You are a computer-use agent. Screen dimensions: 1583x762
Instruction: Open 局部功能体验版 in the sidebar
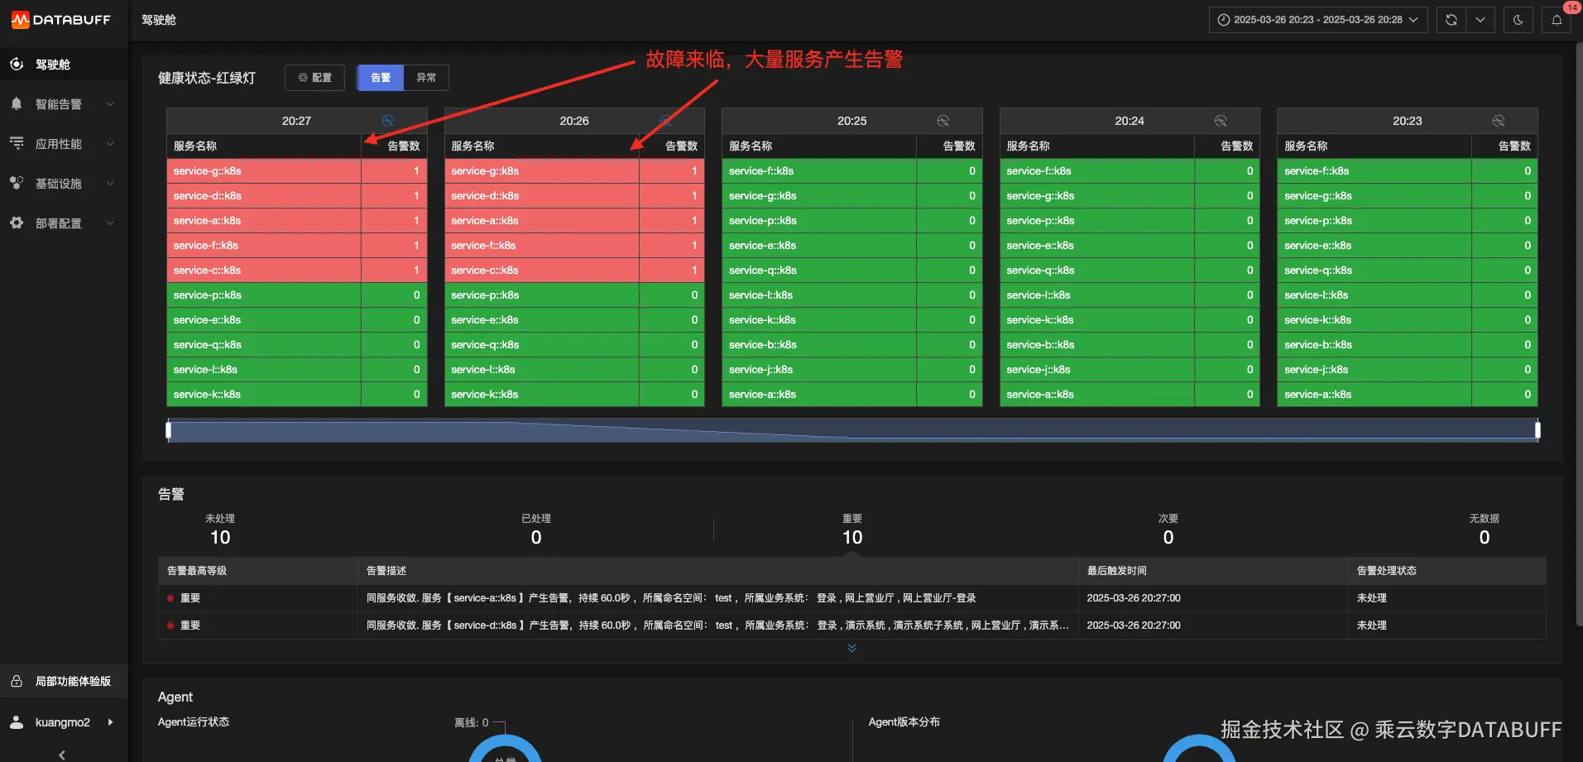(x=64, y=681)
